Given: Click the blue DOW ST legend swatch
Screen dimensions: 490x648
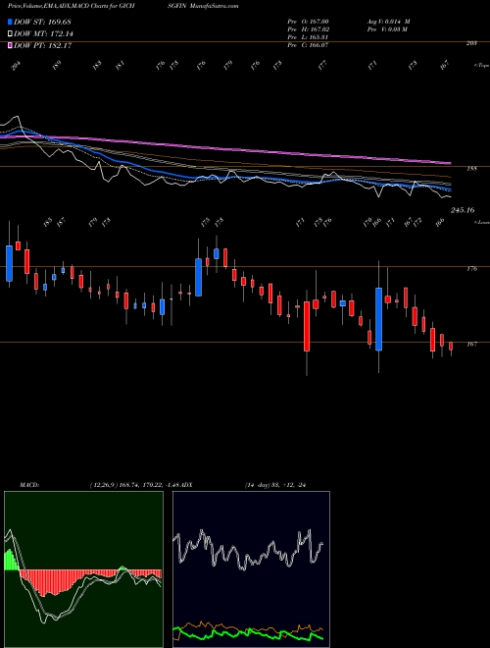Looking at the screenshot, I should (11, 22).
